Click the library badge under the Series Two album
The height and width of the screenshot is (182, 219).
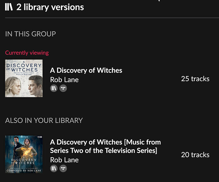54,168
